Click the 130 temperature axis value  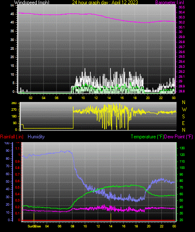(x=182, y=148)
